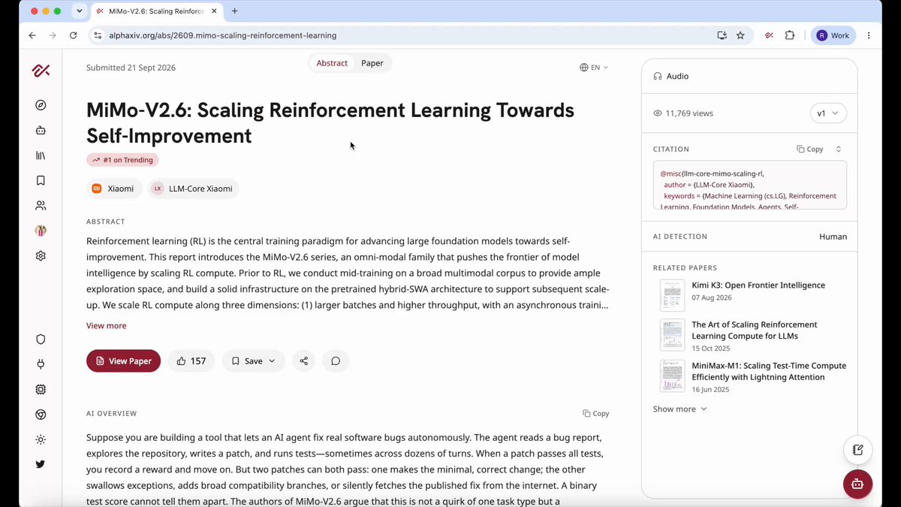This screenshot has height=507, width=901.
Task: Open the Explore compass icon in sidebar
Action: 41,105
